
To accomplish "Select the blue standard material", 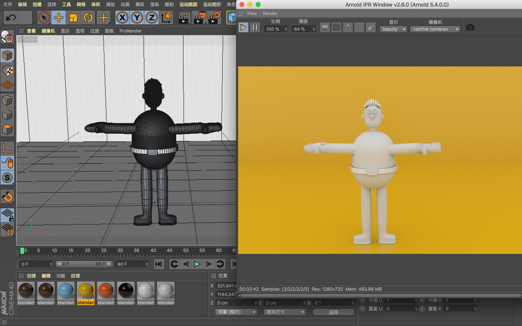I will 66,293.
